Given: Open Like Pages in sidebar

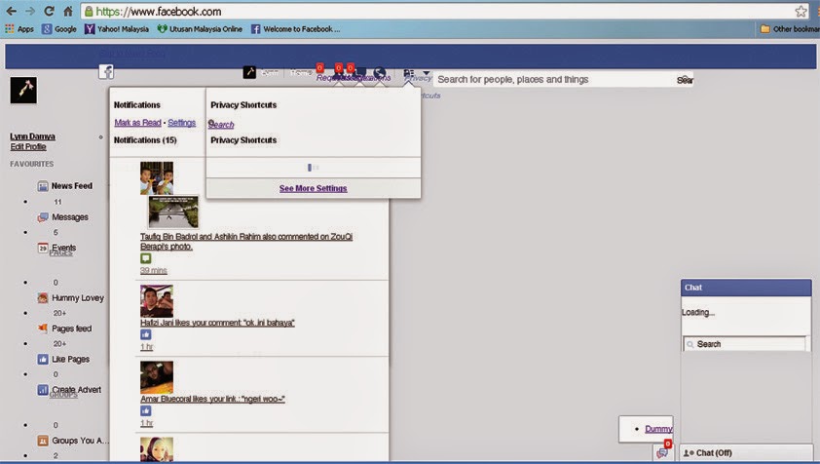Looking at the screenshot, I should click(70, 360).
